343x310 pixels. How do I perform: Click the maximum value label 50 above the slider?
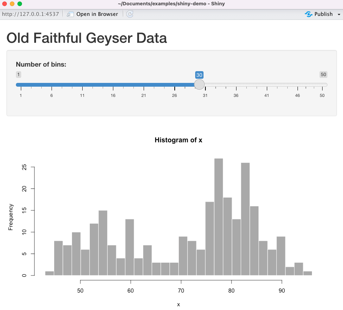(x=323, y=75)
